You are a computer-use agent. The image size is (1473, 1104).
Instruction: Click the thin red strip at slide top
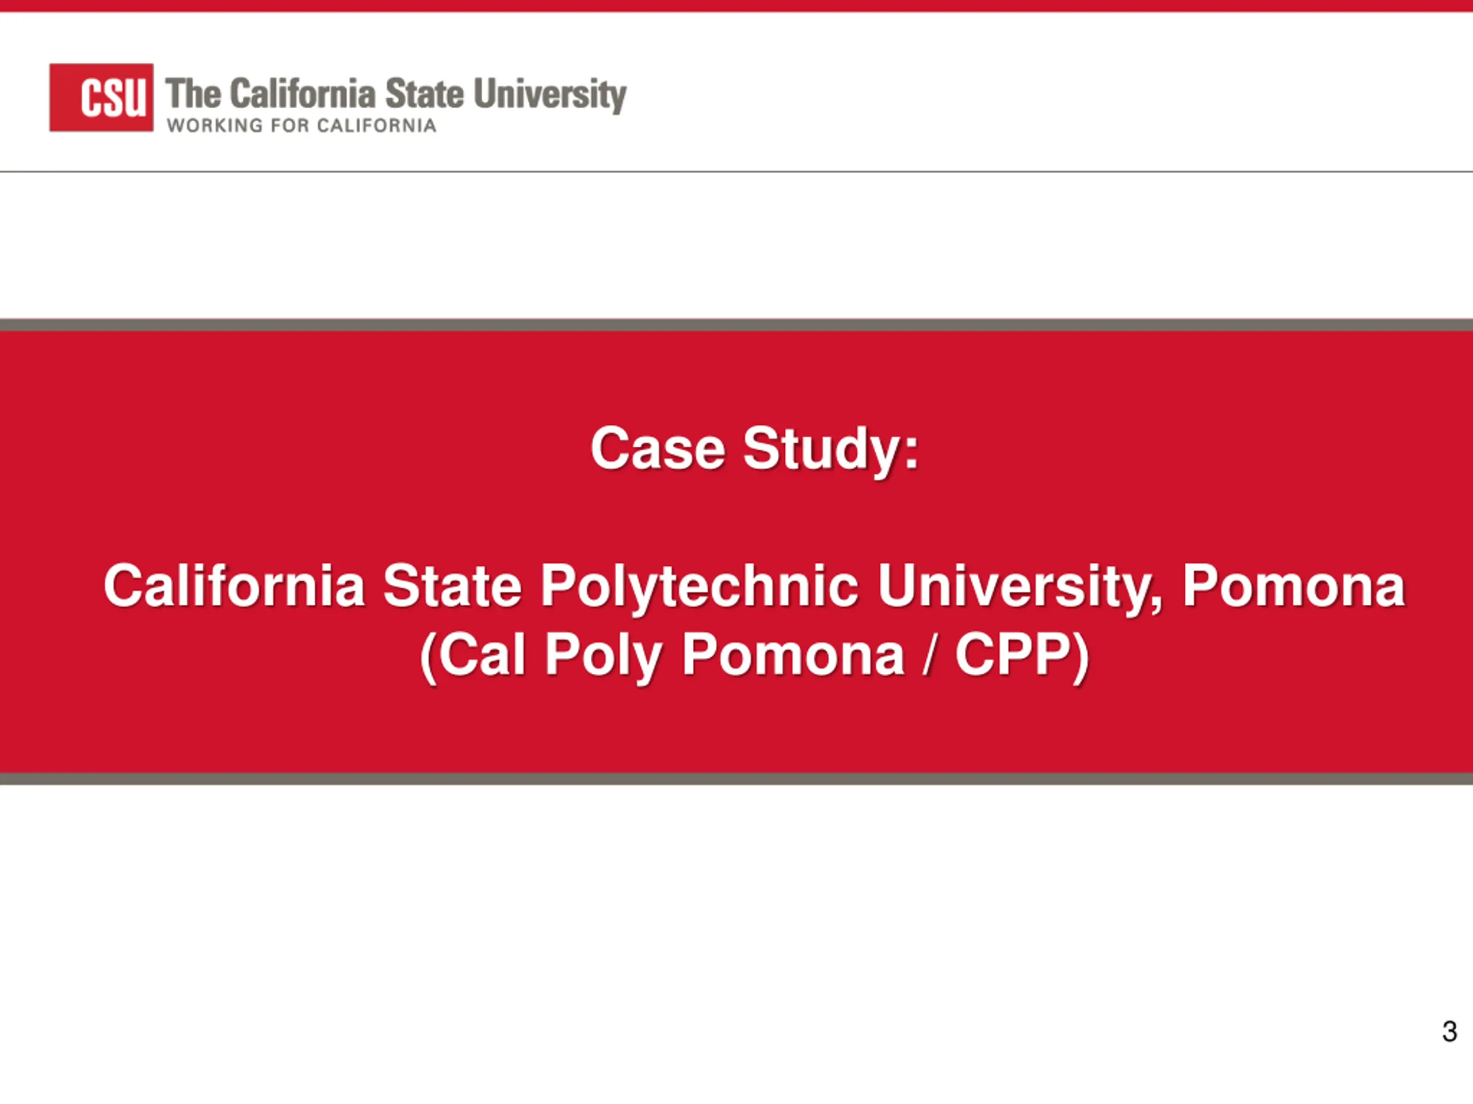[x=736, y=5]
